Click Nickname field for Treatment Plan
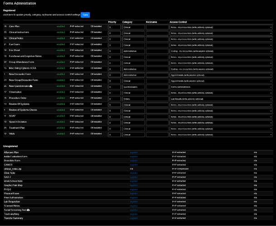This screenshot has width=276, height=226. [157, 128]
